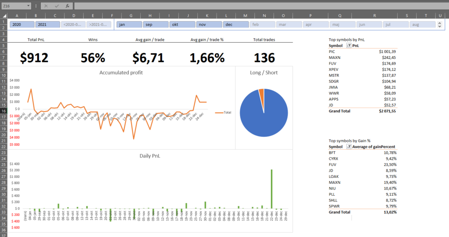Open the Name Box dropdown arrow
The width and height of the screenshot is (449, 237).
point(28,6)
